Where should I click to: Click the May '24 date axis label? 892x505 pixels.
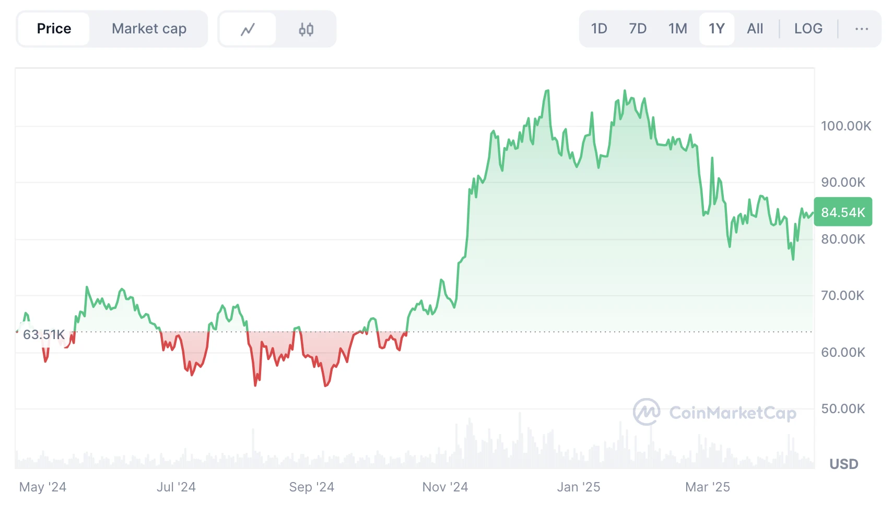43,487
